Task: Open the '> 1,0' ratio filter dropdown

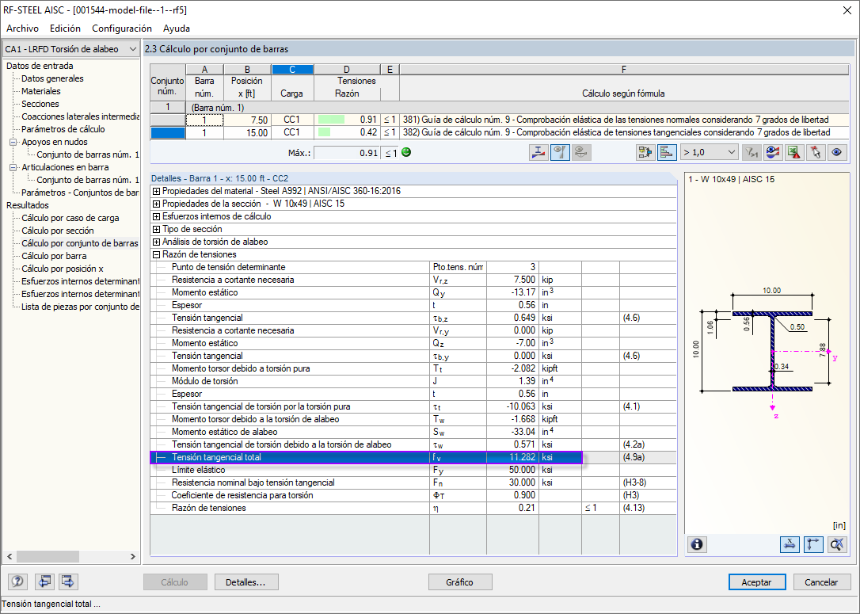Action: pos(710,152)
